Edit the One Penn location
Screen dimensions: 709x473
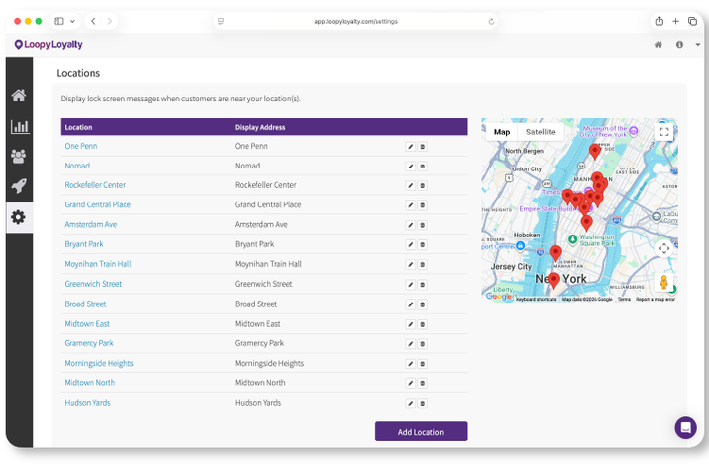411,146
